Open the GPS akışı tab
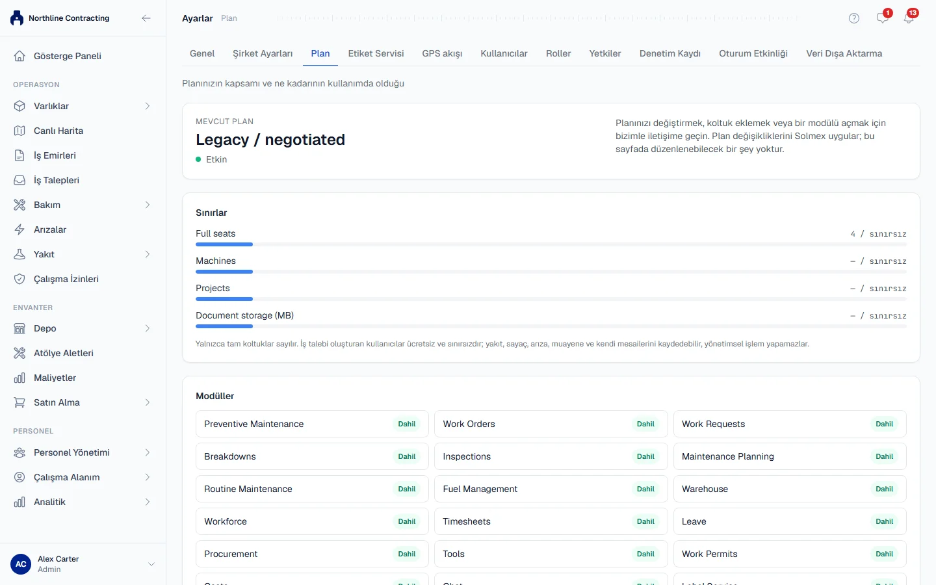 tap(442, 53)
